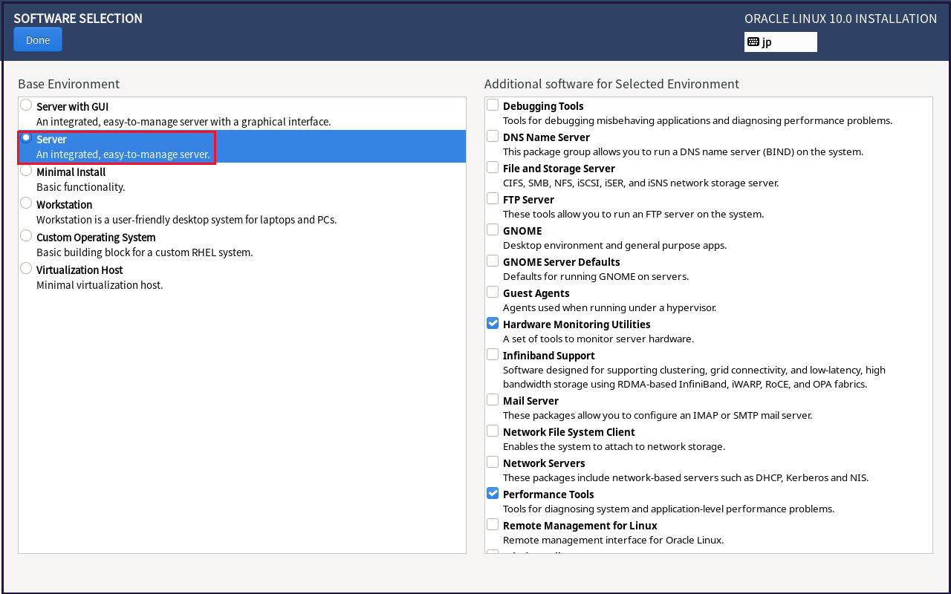This screenshot has width=951, height=594.
Task: Select Virtualization Host radio button
Action: (x=27, y=268)
